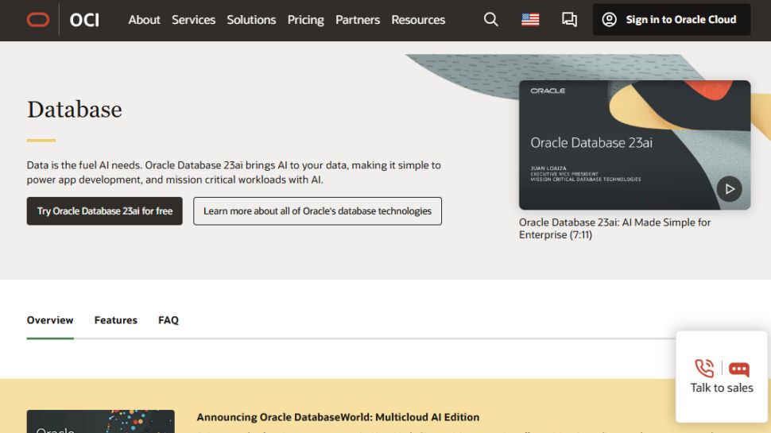This screenshot has width=771, height=433.
Task: Click the red Oracle logo icon
Action: click(38, 20)
